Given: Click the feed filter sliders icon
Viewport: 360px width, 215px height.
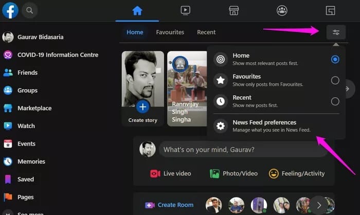Looking at the screenshot, I should point(336,32).
